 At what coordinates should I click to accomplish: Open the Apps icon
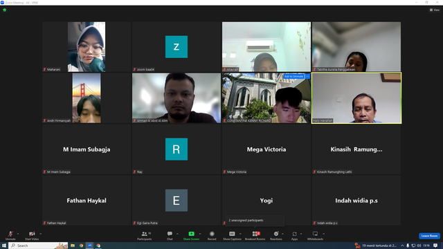click(294, 234)
